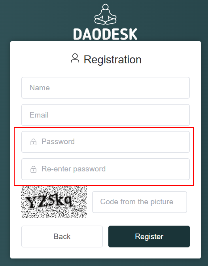This screenshot has width=208, height=266.
Task: Click the user silhouette icon beside Registration
Action: tap(75, 58)
